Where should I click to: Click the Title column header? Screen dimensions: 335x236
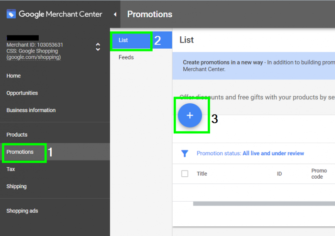tap(202, 174)
